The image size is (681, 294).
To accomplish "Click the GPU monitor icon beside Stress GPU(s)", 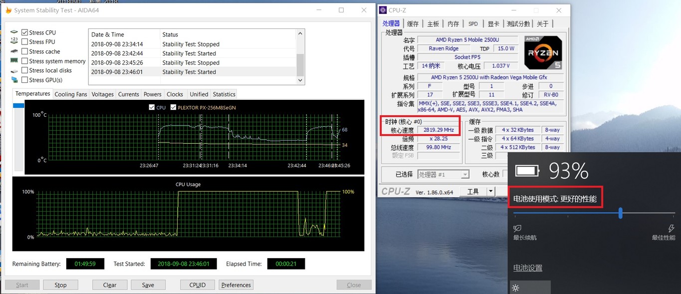I will 14,80.
